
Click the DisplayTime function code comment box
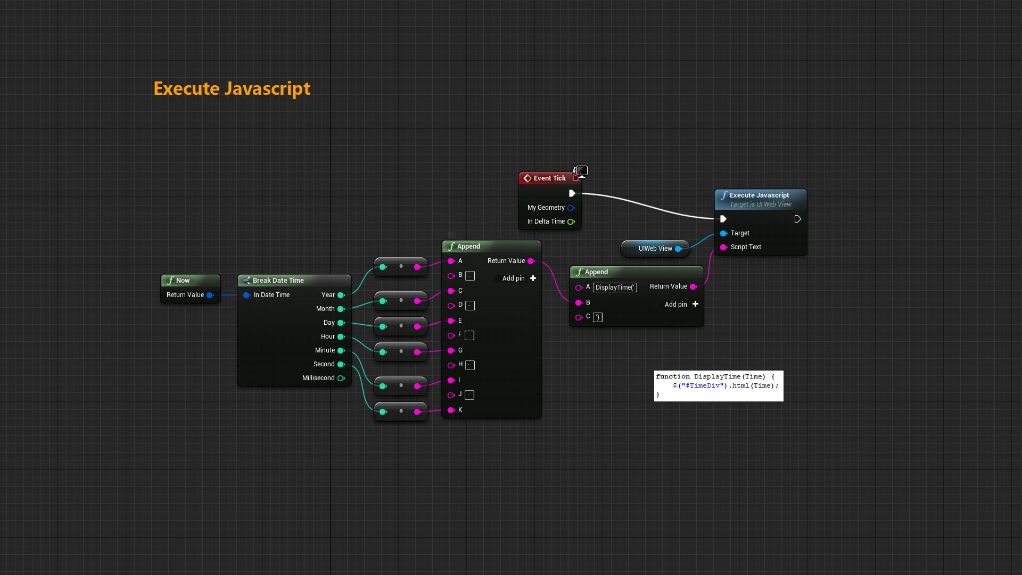point(718,385)
